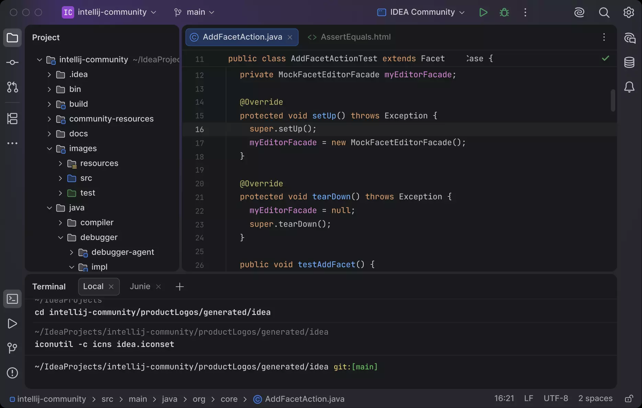Start a debugging session

[x=504, y=12]
